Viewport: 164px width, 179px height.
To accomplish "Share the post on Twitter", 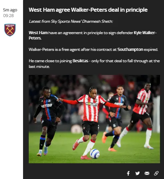I will click(x=137, y=173).
